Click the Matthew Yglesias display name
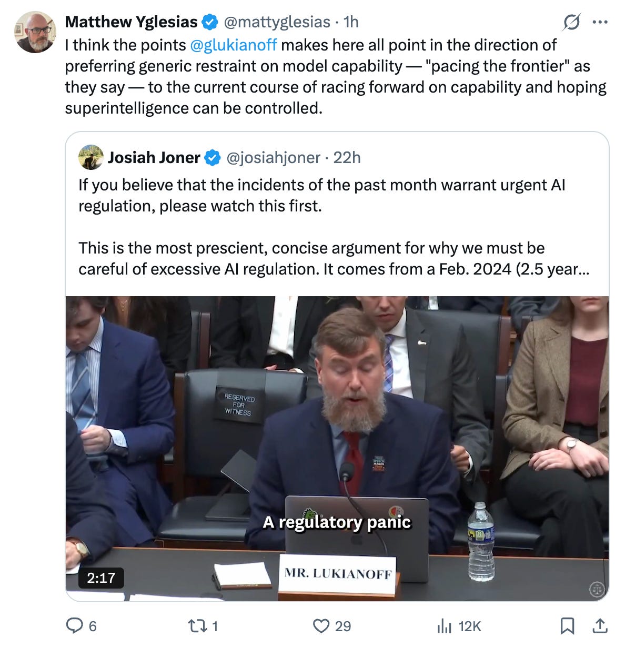This screenshot has height=648, width=625. tap(132, 22)
